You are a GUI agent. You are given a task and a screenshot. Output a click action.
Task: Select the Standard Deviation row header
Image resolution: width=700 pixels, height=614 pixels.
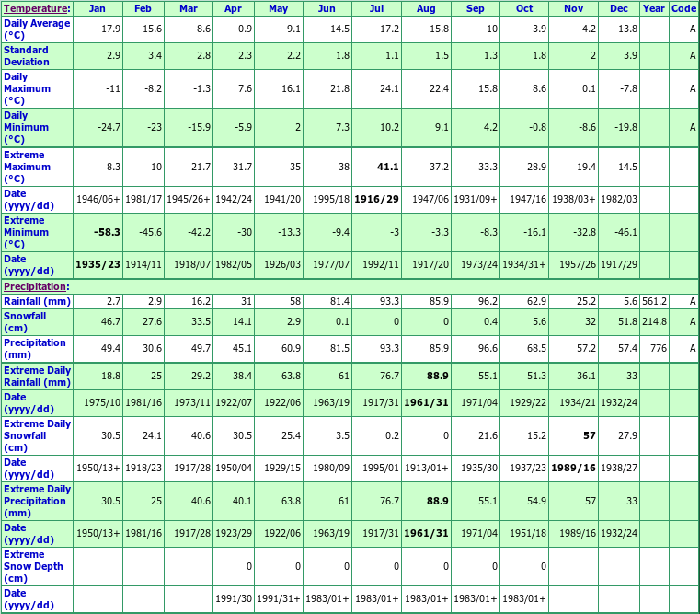tap(27, 55)
